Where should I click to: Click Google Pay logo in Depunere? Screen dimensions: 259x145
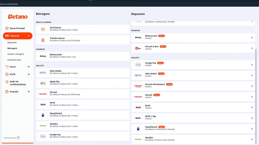click(x=138, y=65)
